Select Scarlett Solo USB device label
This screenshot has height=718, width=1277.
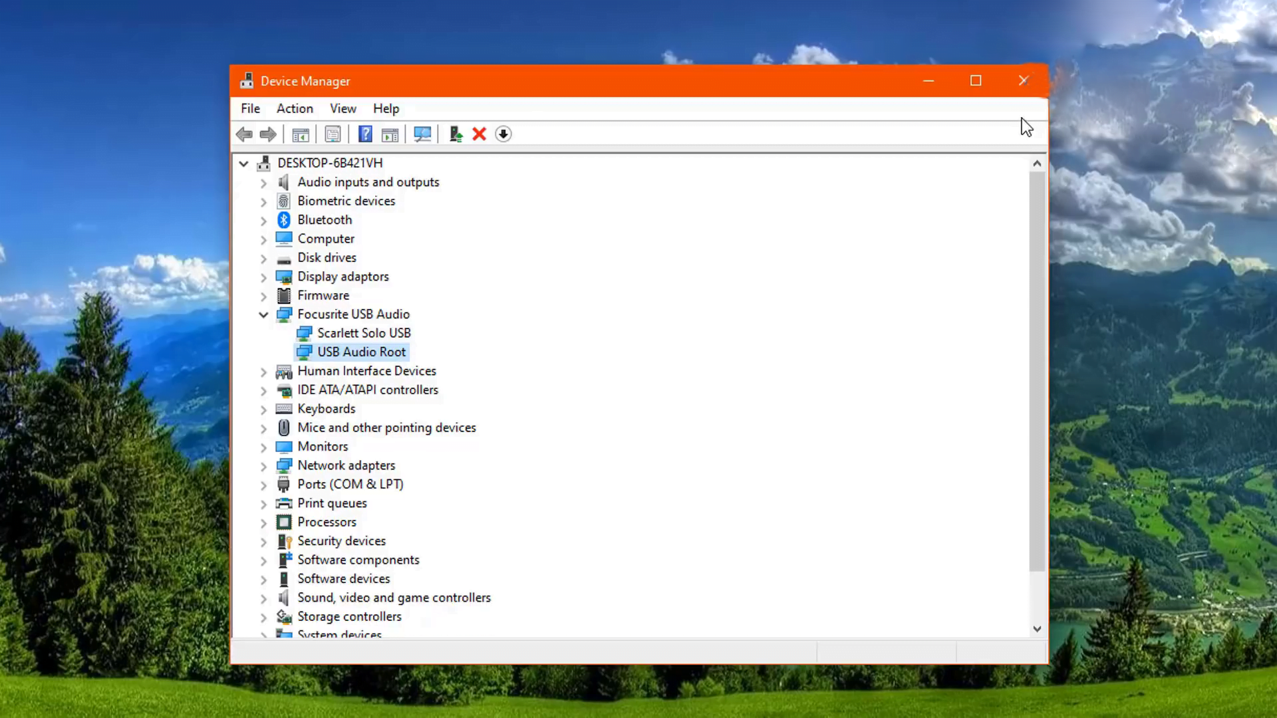point(364,333)
